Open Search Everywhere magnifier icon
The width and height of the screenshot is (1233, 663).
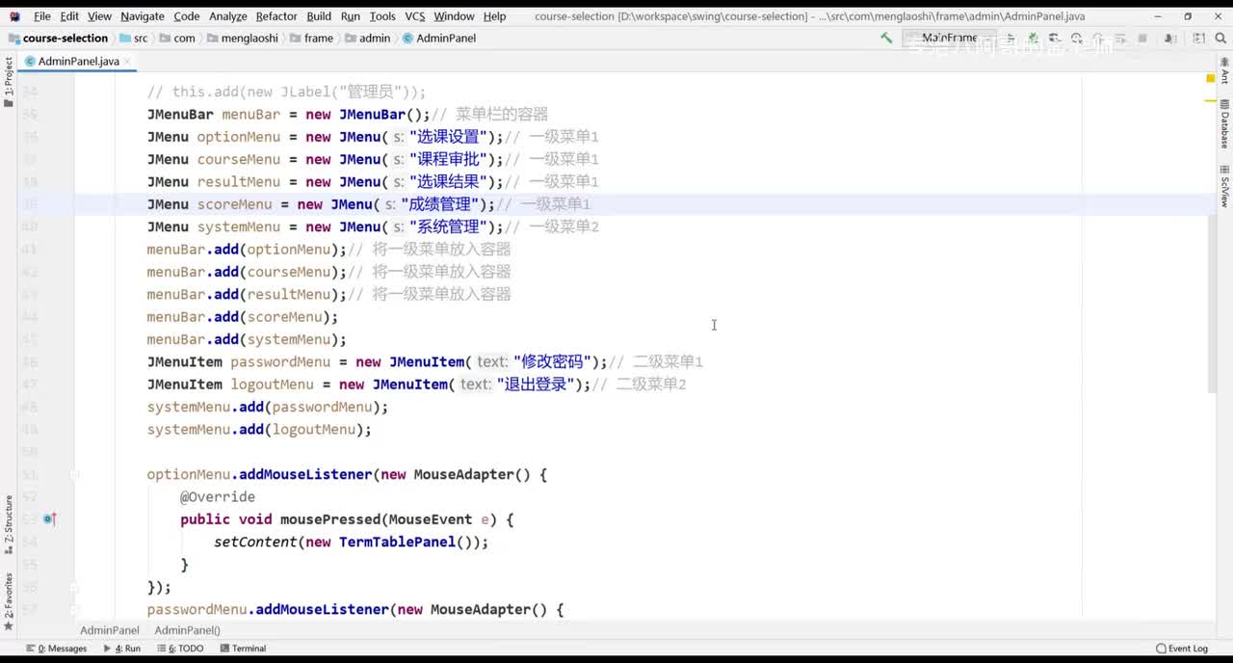click(1221, 38)
